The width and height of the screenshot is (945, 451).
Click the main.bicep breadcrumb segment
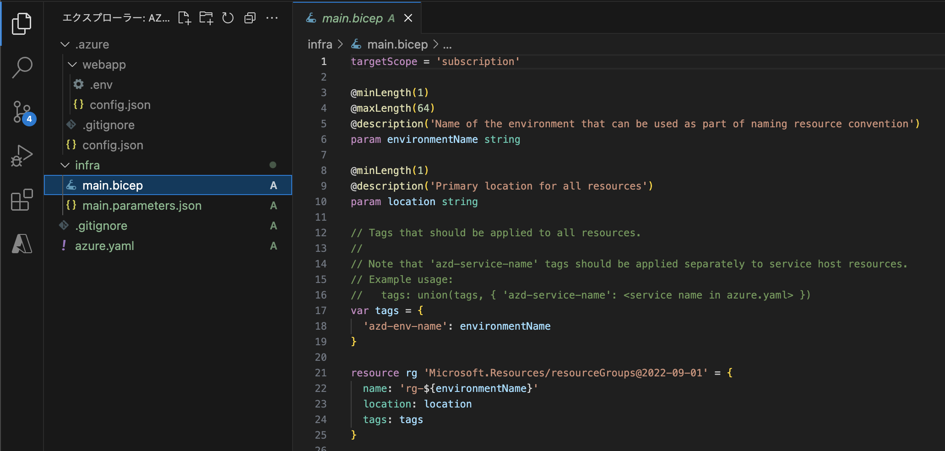tap(389, 44)
